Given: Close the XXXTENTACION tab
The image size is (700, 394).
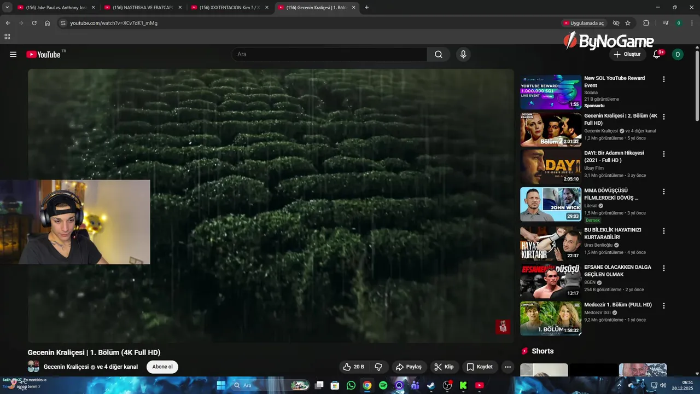Looking at the screenshot, I should click(x=267, y=8).
